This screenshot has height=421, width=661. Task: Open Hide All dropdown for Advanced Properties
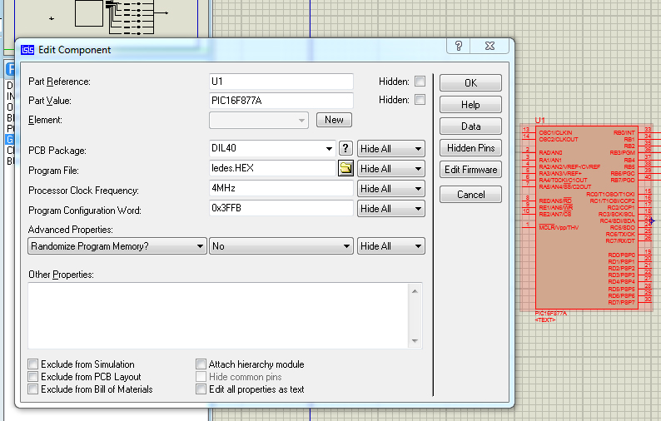[x=390, y=246]
